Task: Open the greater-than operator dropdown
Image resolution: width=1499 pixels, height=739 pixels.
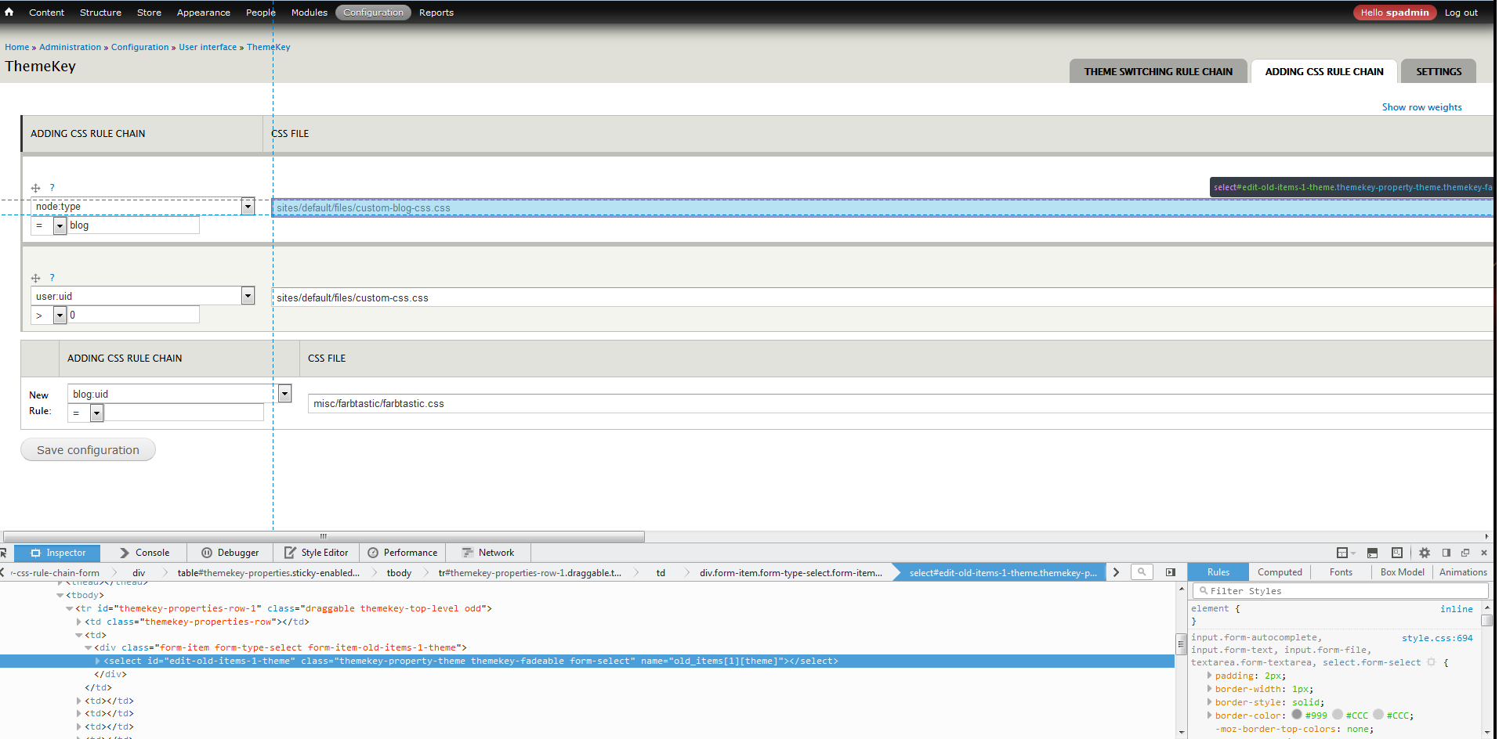Action: (x=49, y=315)
